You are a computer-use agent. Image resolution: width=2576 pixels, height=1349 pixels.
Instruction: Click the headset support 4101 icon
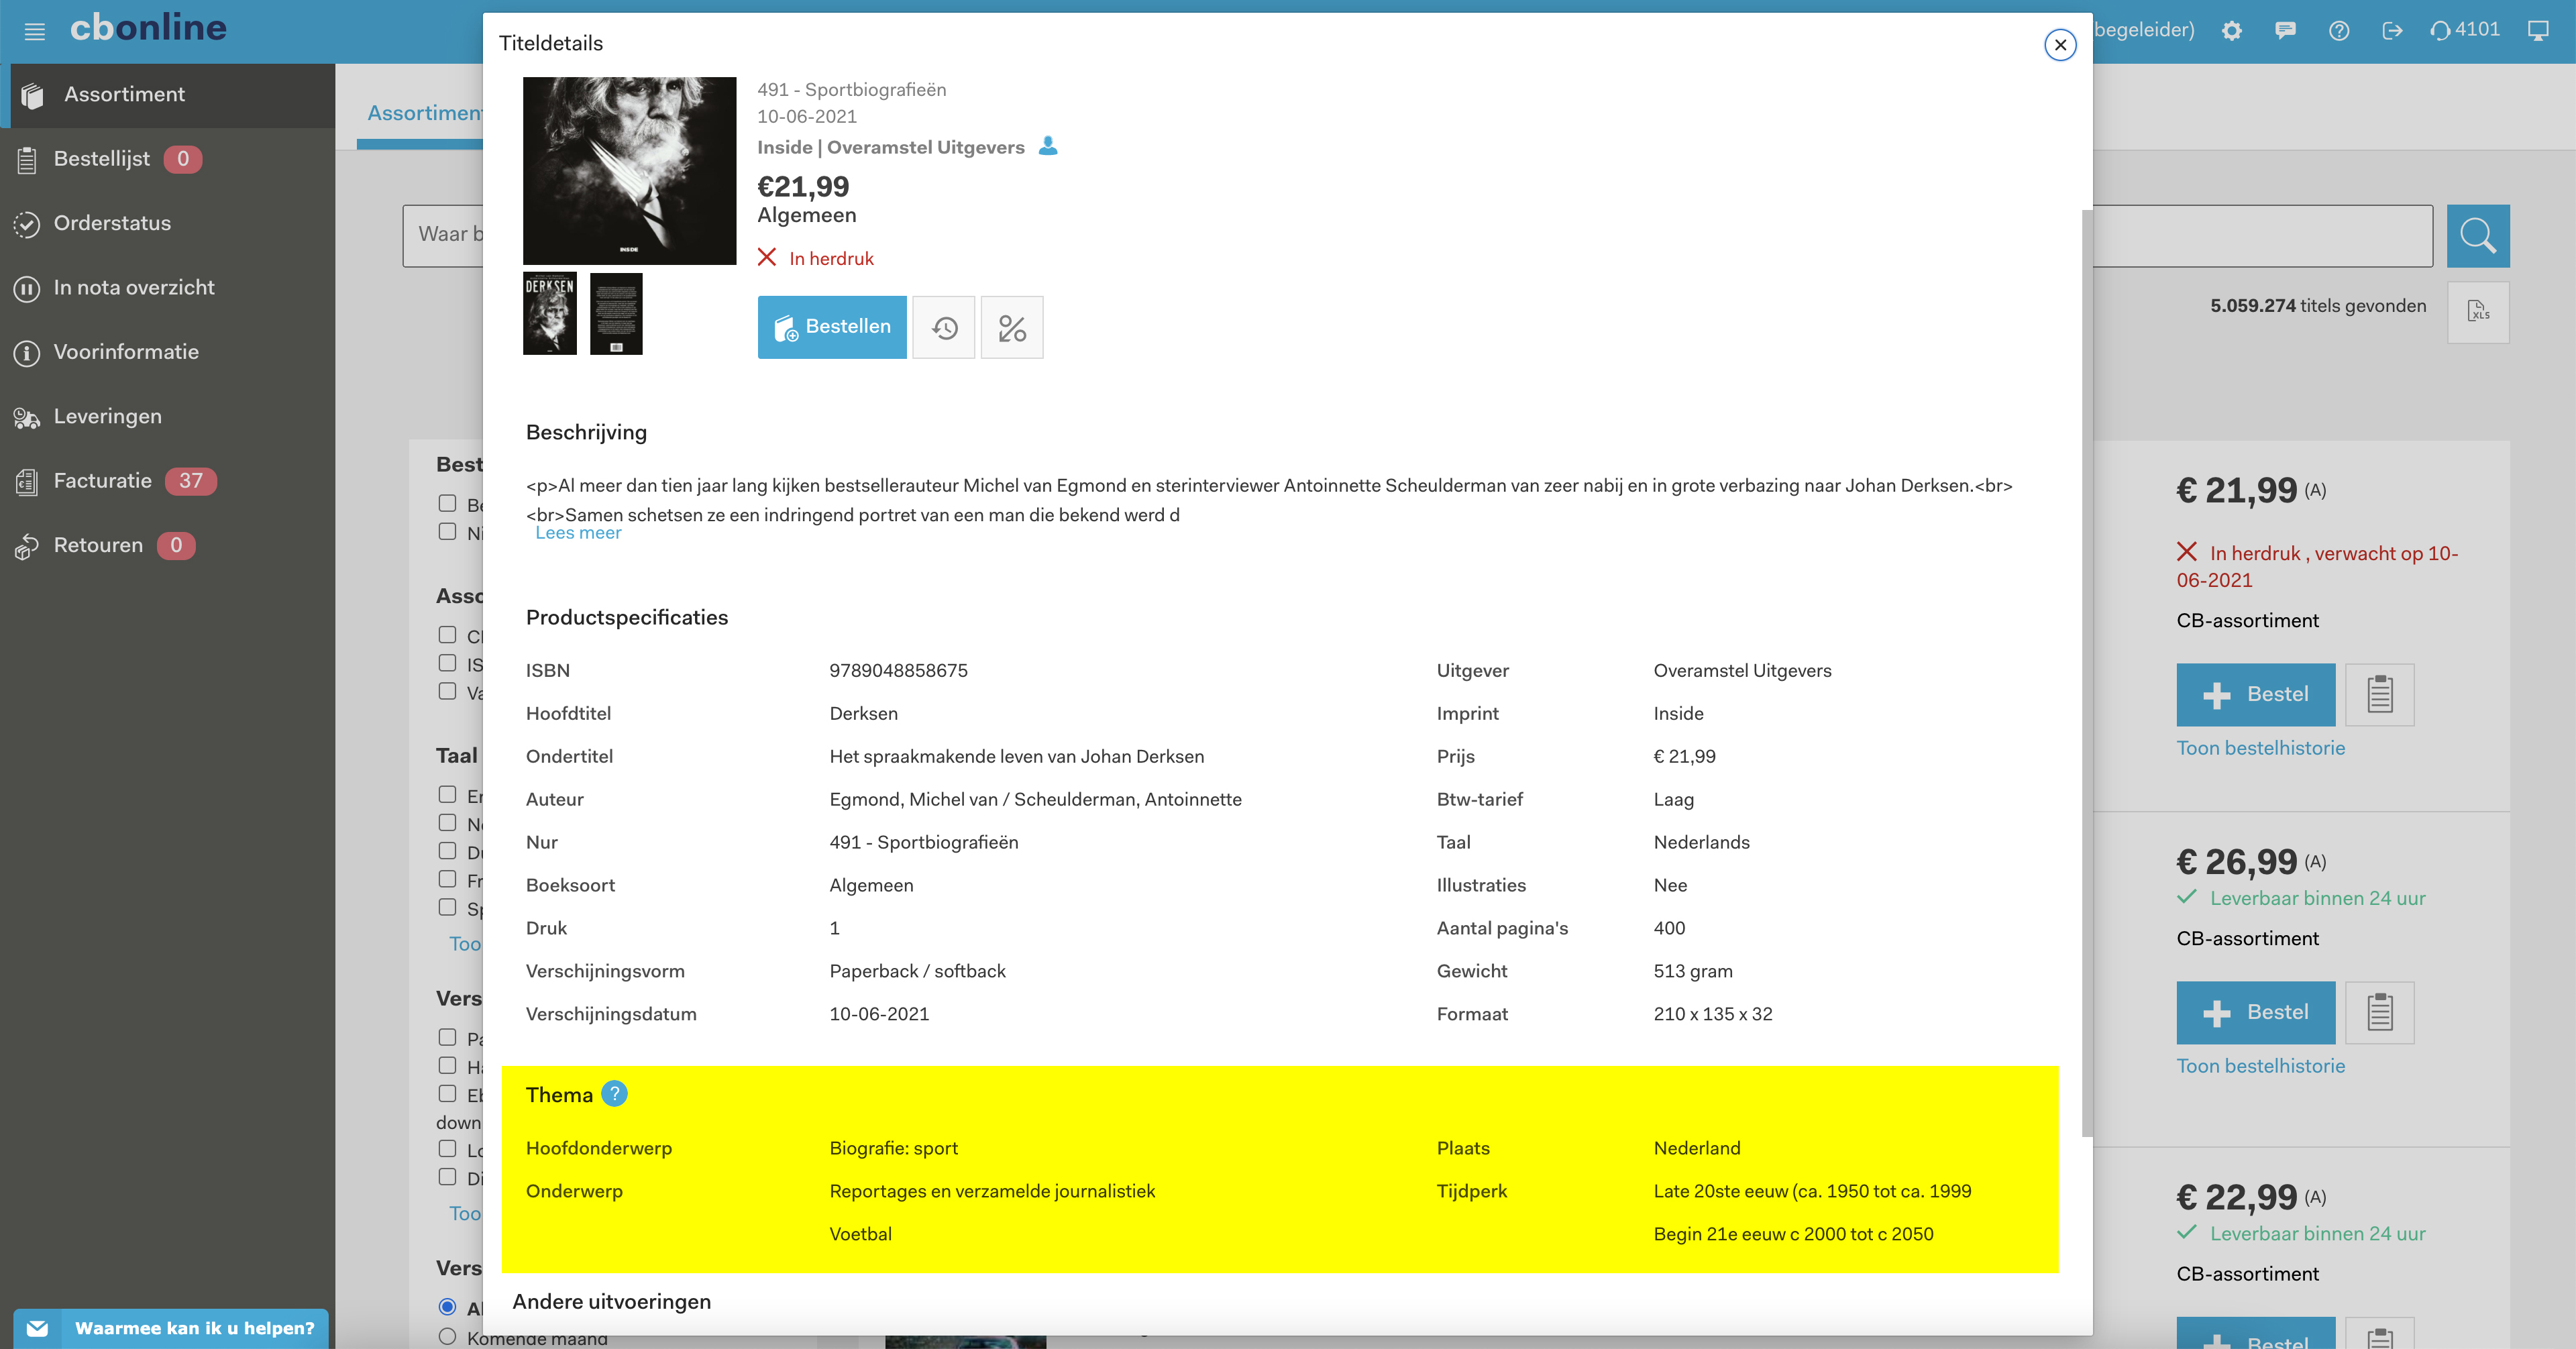[x=2464, y=30]
